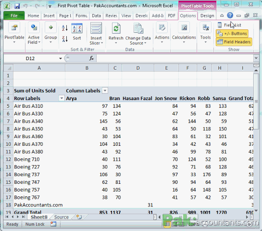Select column A header

point(39,68)
